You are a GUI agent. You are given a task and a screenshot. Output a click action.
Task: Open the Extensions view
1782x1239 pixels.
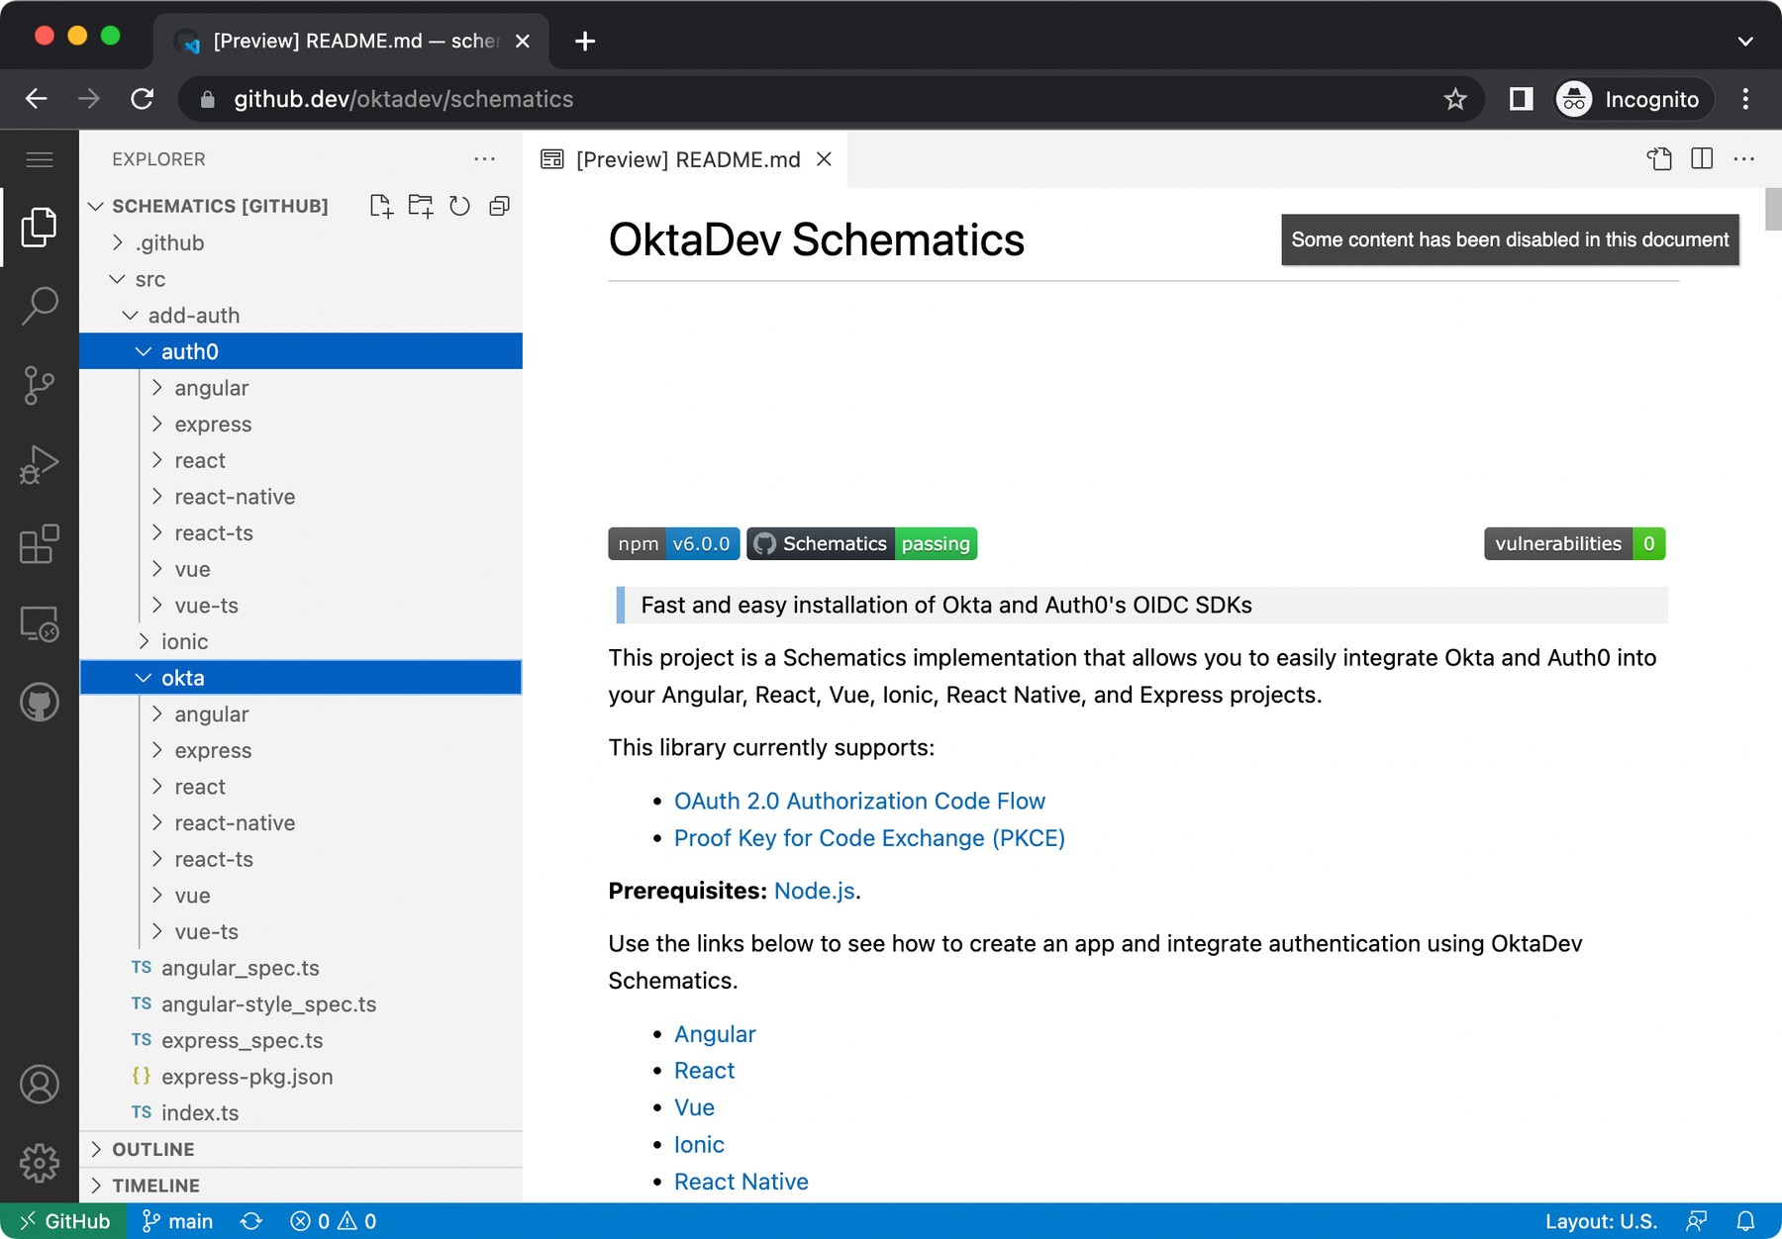[x=40, y=544]
